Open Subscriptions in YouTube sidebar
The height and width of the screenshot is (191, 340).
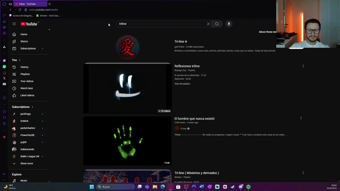click(28, 49)
